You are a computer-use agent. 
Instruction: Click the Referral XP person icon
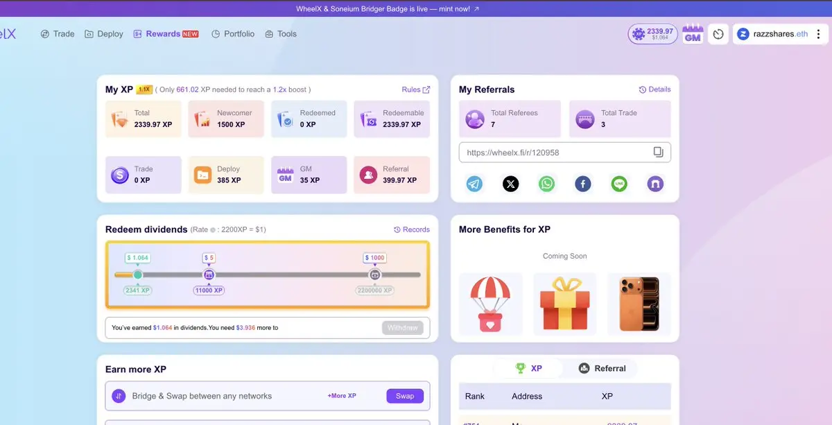(369, 175)
